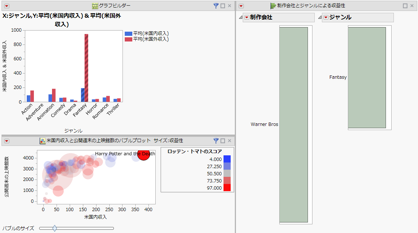
Task: Click the Graph Builder icon in the title bar
Action: coord(95,6)
